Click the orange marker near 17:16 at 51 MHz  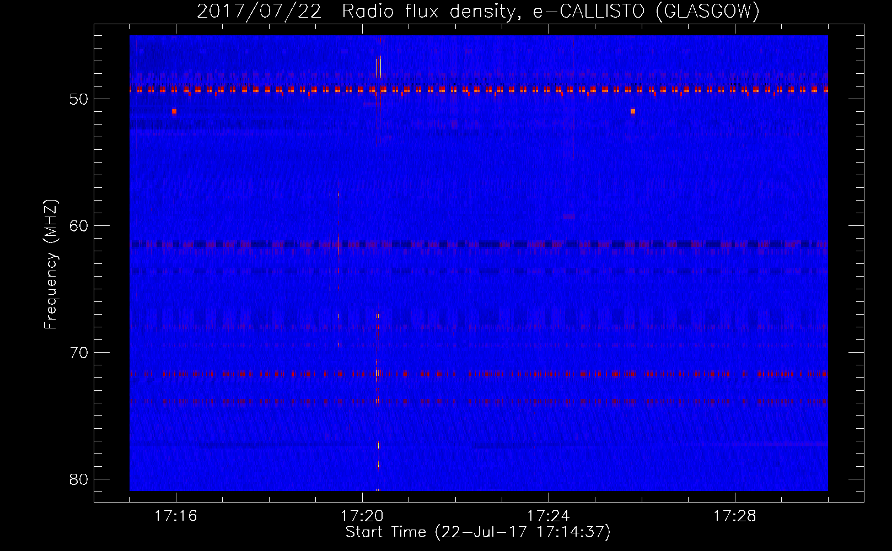coord(174,111)
